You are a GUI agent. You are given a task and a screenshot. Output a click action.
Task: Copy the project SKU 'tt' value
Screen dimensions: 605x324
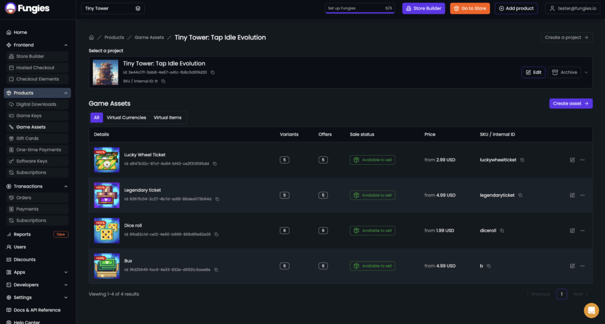tap(163, 81)
